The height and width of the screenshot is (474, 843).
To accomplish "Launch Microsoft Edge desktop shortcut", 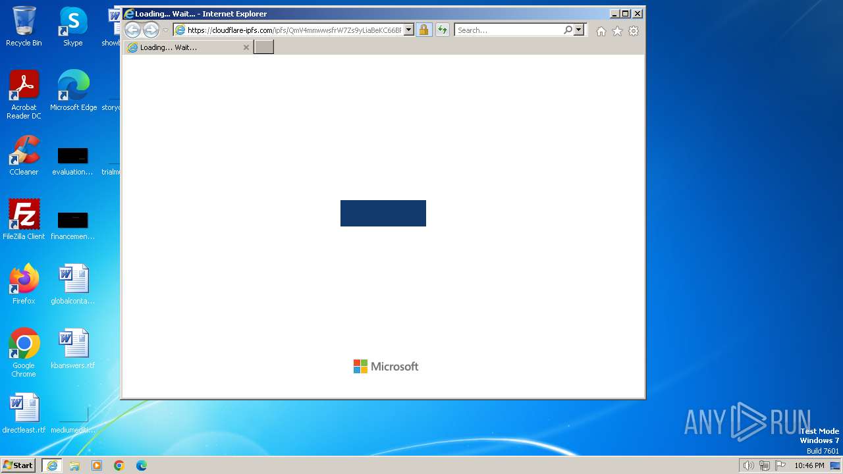I will coord(73,91).
